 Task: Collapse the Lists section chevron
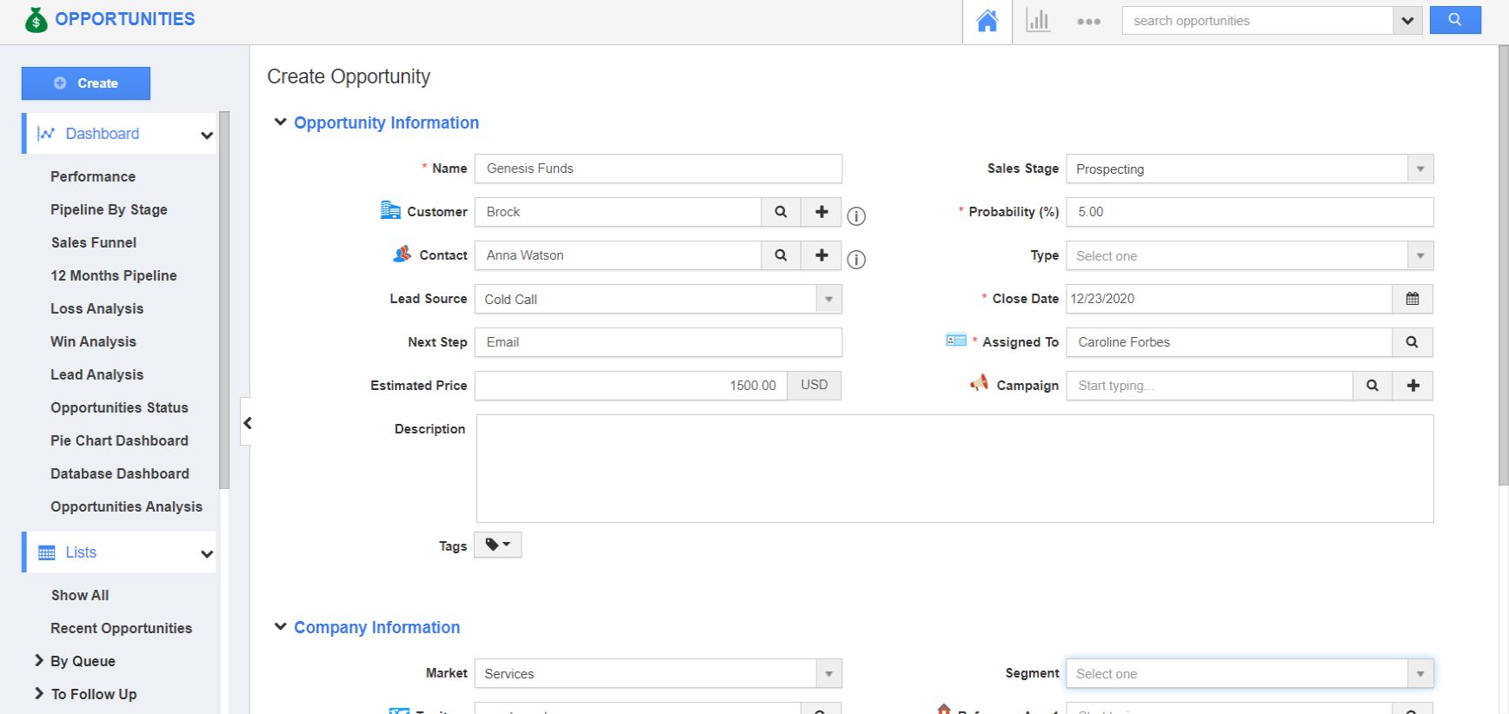pos(207,553)
